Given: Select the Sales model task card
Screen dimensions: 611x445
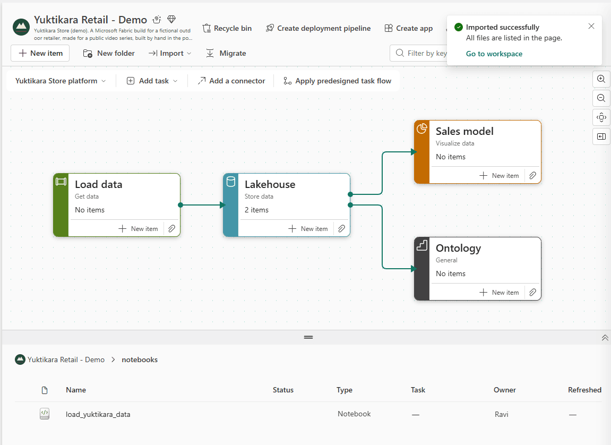Looking at the screenshot, I should pos(478,152).
